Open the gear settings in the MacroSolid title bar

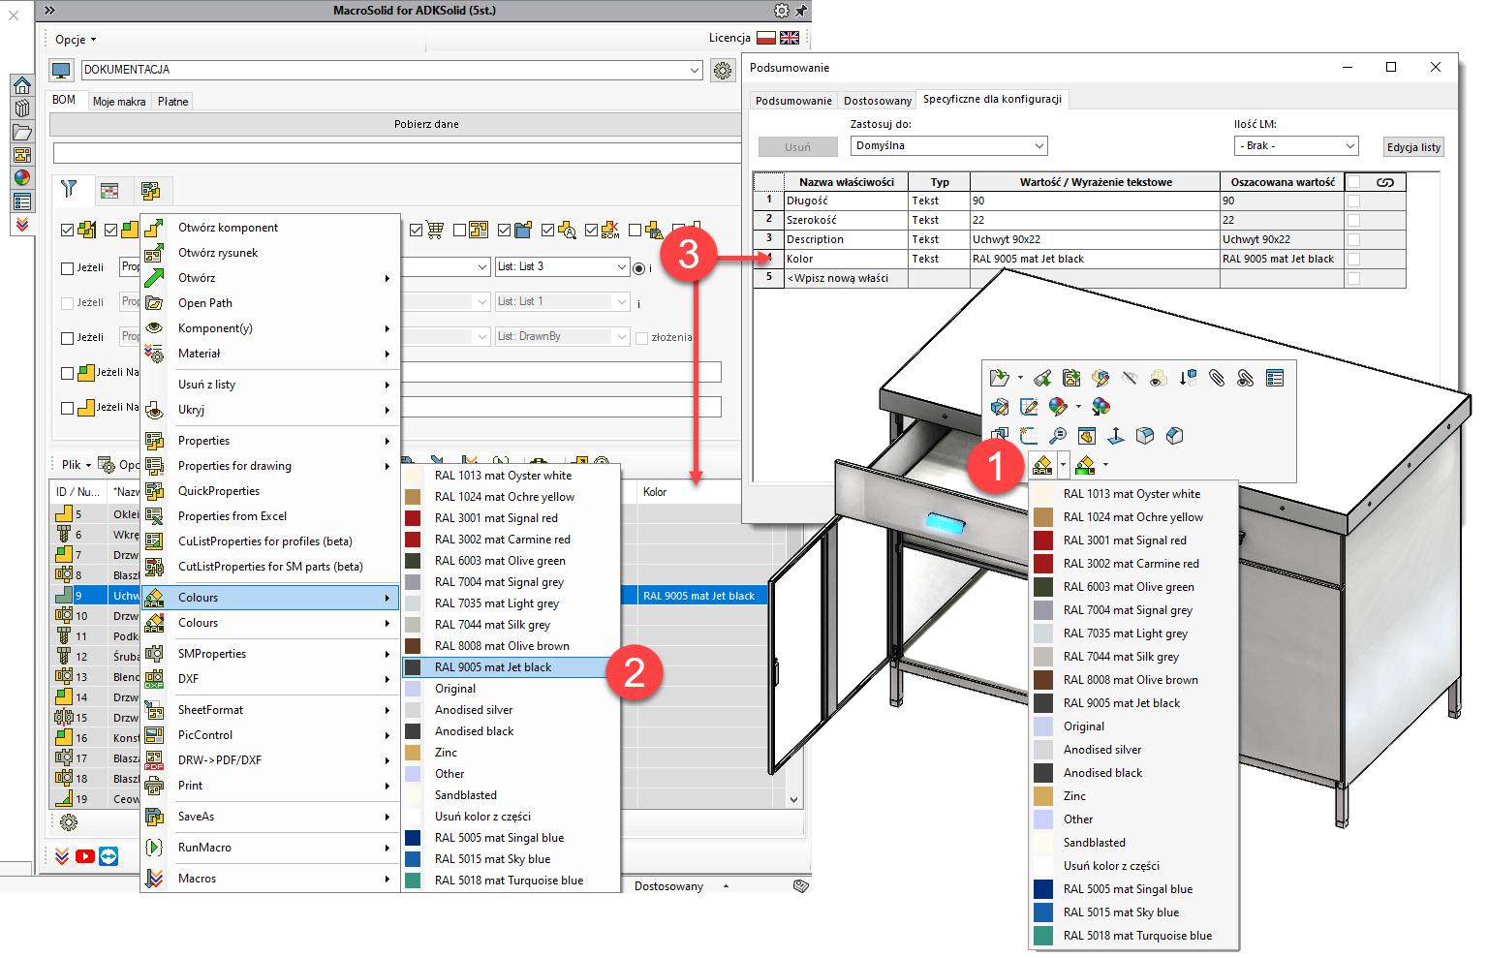781,11
